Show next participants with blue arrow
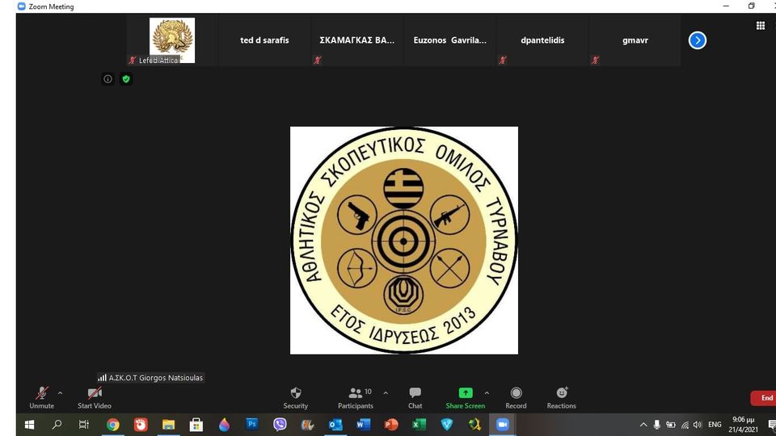Image resolution: width=776 pixels, height=436 pixels. (x=698, y=40)
